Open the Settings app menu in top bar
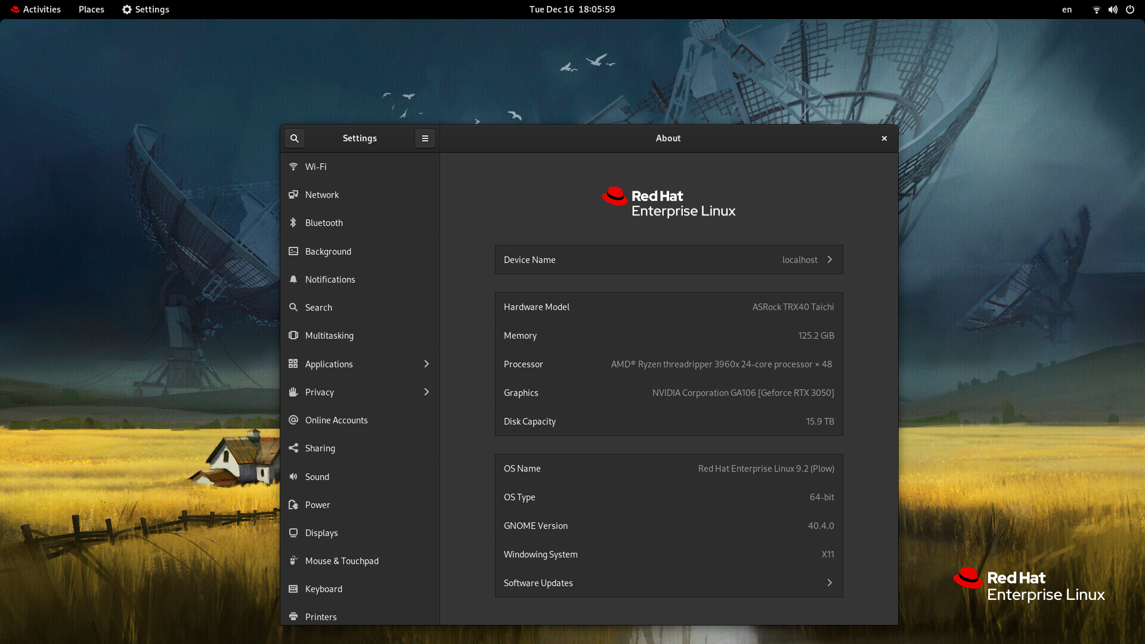This screenshot has width=1145, height=644. (146, 10)
